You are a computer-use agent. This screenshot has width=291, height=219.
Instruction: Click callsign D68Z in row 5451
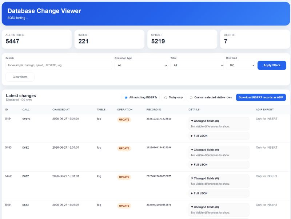tap(25, 205)
